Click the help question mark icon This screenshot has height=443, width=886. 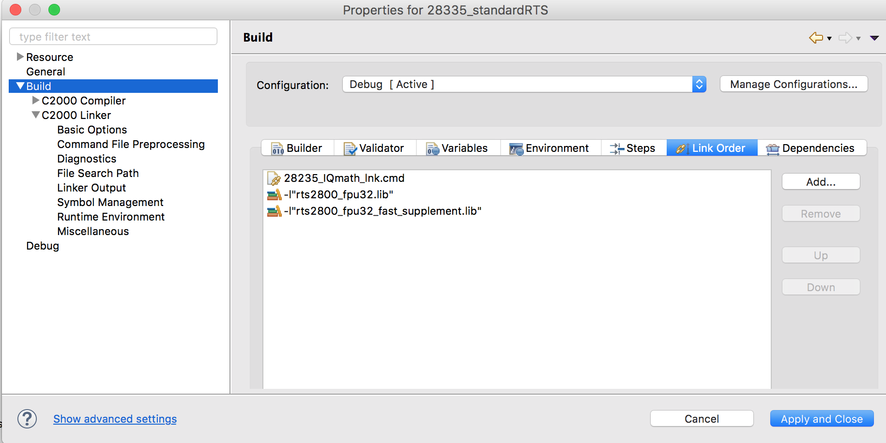click(x=27, y=419)
